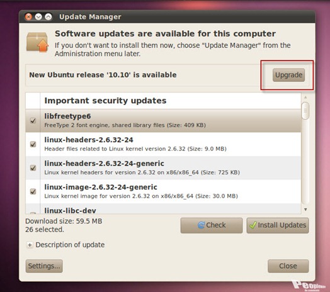Minimize the Update Manager window
Screen dimensions: 330x292
[38, 16]
